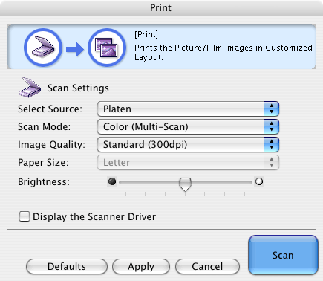
Task: Open the Scan Mode dropdown showing Color (Multi-Scan)
Action: 188,126
